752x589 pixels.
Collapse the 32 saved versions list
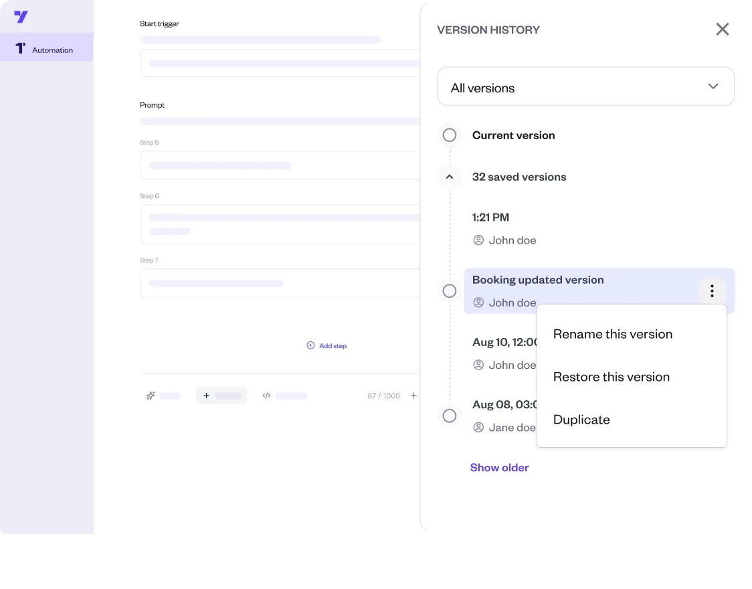click(x=450, y=177)
